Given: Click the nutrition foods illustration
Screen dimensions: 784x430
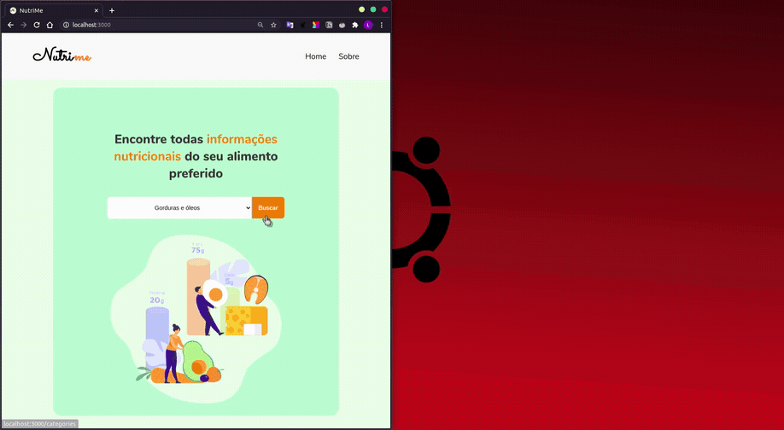Looking at the screenshot, I should pos(196,317).
